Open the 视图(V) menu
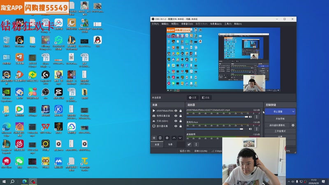 (x=175, y=24)
